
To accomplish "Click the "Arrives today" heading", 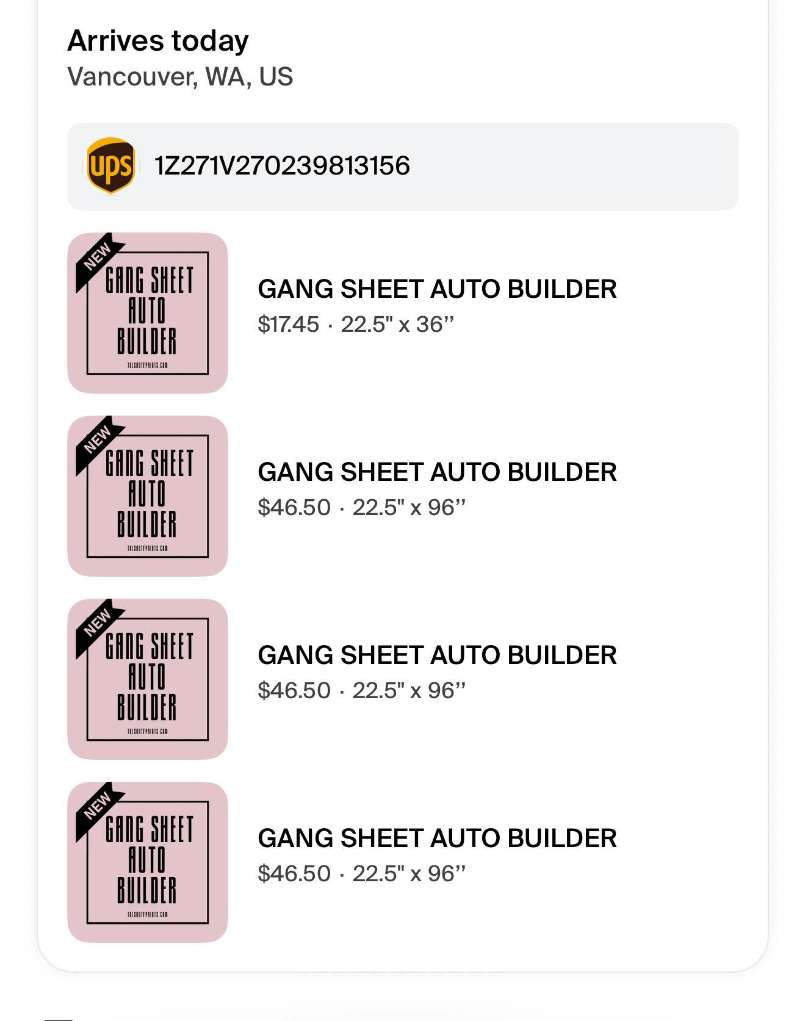I will (x=158, y=41).
